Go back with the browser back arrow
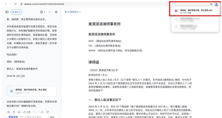 [6, 4]
